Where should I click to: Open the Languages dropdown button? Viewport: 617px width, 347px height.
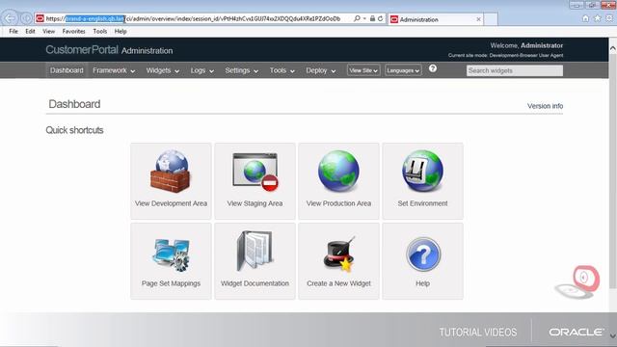403,70
